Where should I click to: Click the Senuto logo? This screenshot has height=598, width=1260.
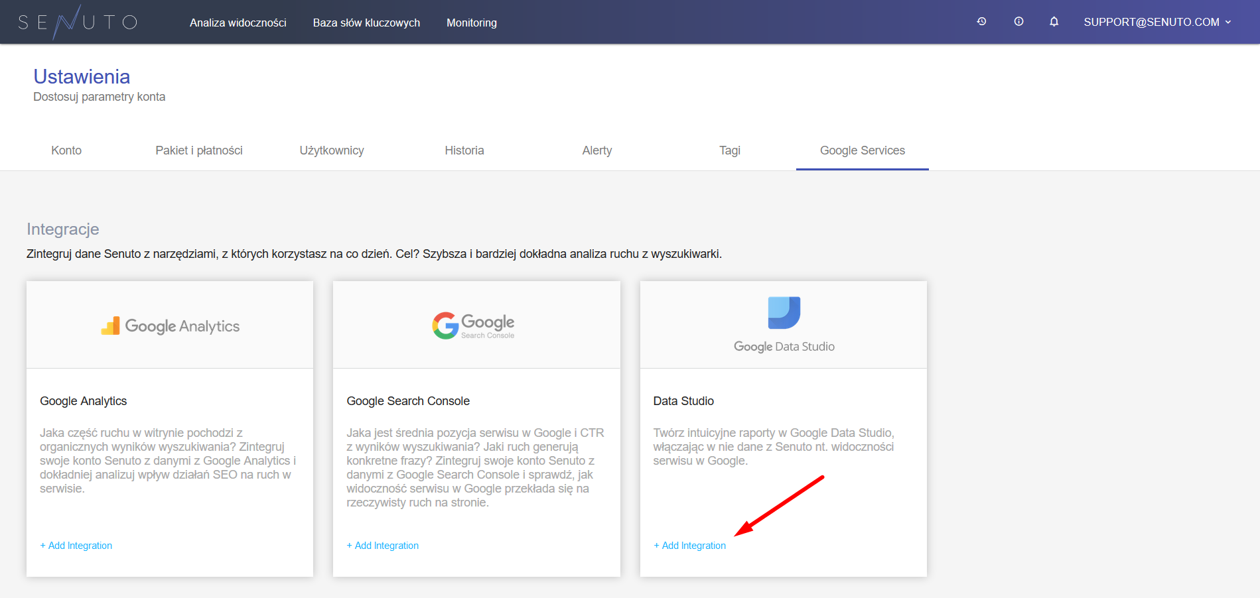tap(78, 22)
